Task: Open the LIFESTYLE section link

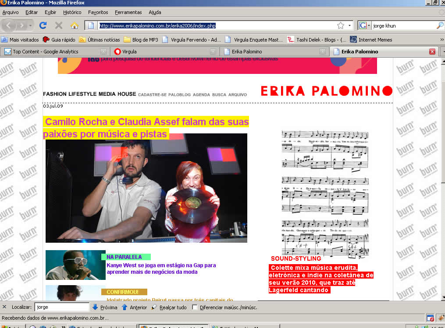Action: 82,94
